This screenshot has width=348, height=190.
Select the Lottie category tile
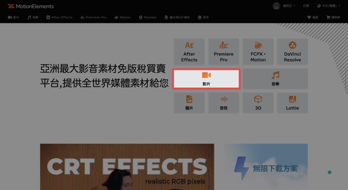(x=292, y=103)
